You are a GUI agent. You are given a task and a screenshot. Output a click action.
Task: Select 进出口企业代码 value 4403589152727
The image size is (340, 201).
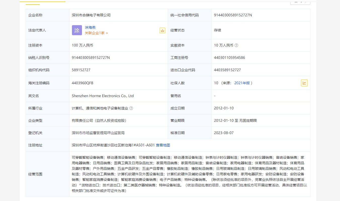pos(227,70)
